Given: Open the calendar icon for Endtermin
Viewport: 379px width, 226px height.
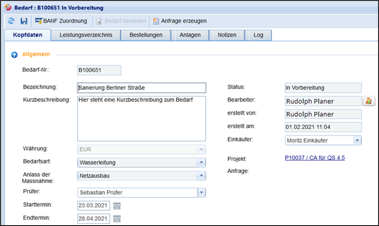Looking at the screenshot, I should coord(117,219).
